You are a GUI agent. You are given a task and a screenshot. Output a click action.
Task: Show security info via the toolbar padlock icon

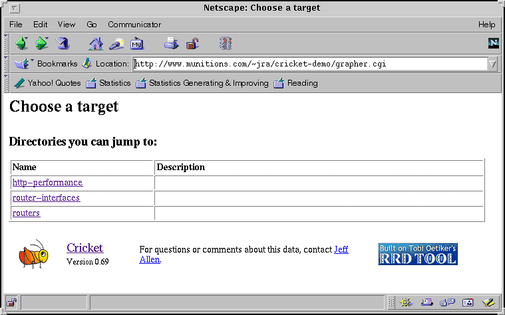(x=192, y=44)
